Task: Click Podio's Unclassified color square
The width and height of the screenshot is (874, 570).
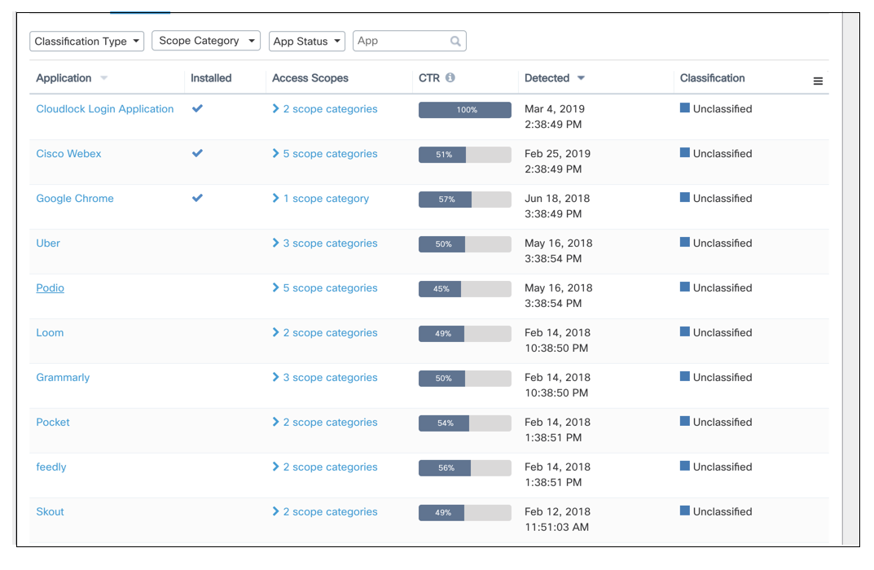Action: [x=685, y=287]
